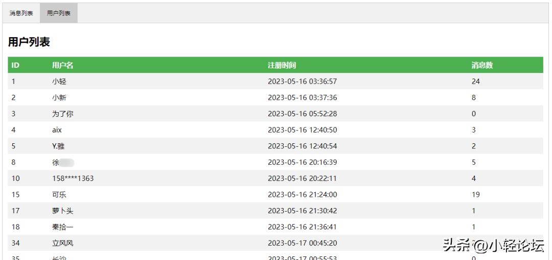Click username 立风风
This screenshot has height=260, width=552.
pos(63,243)
